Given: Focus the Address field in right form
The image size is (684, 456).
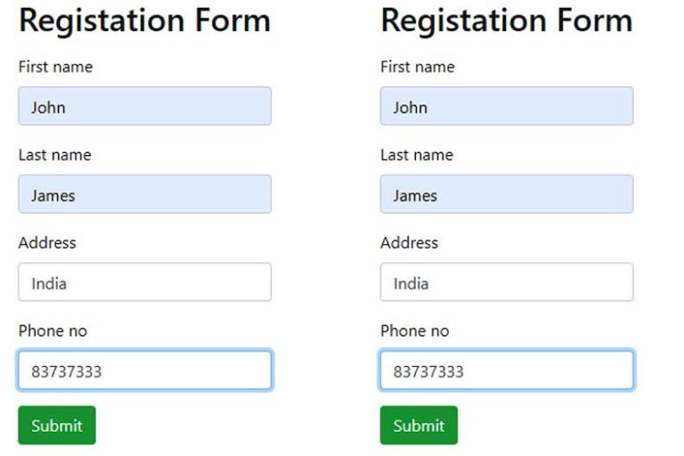Looking at the screenshot, I should click(x=507, y=282).
